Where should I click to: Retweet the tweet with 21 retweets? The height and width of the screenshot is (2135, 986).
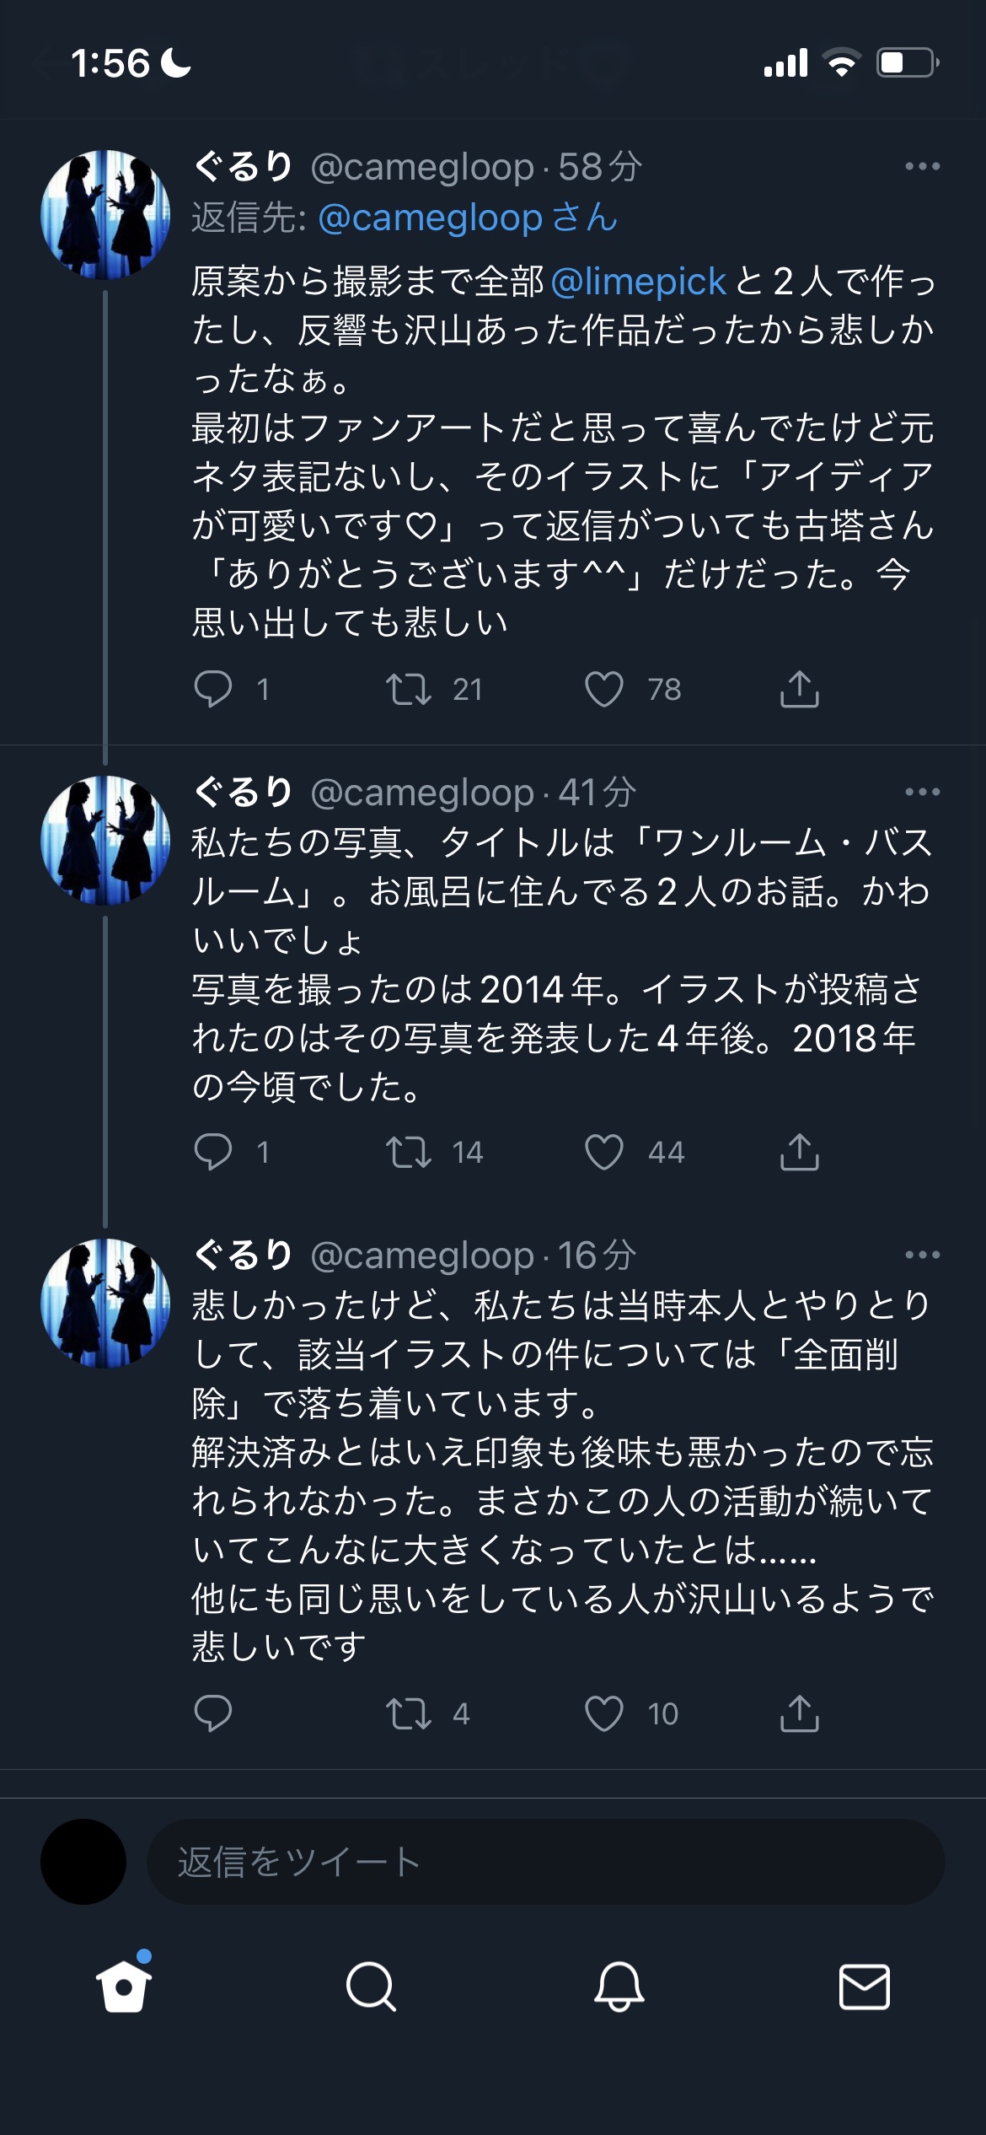pos(409,689)
